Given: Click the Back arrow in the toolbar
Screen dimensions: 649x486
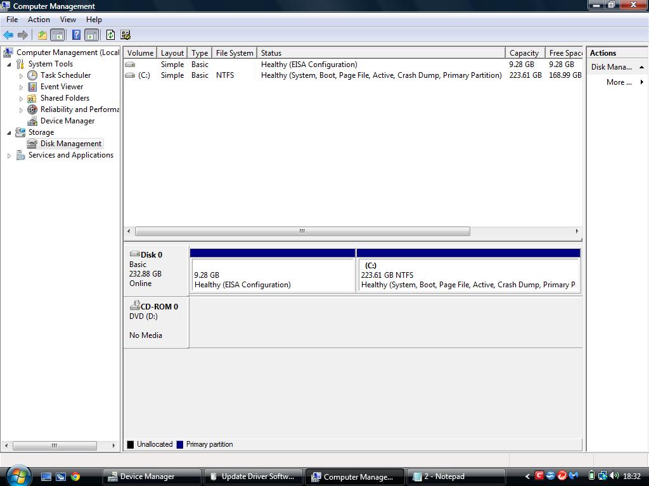Looking at the screenshot, I should pos(8,35).
